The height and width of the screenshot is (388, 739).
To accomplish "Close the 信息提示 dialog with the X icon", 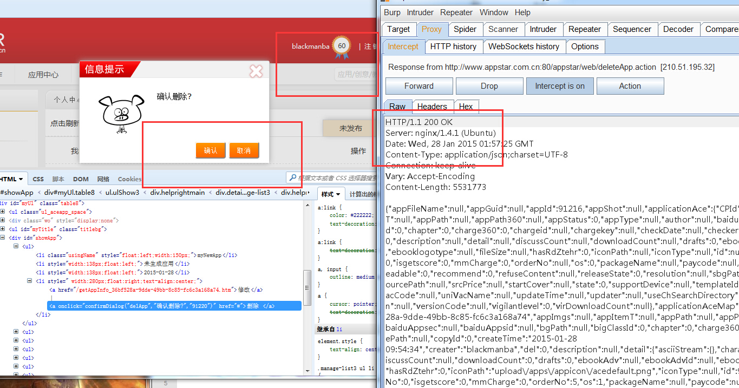I will 256,70.
